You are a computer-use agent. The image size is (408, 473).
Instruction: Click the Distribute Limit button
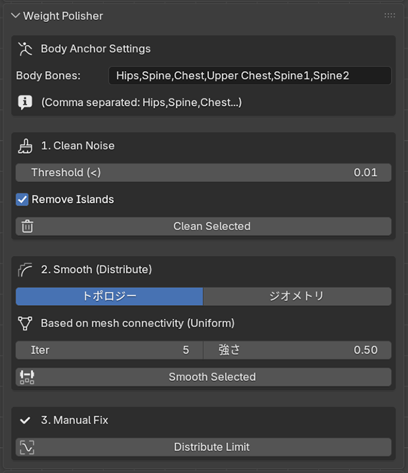point(204,447)
